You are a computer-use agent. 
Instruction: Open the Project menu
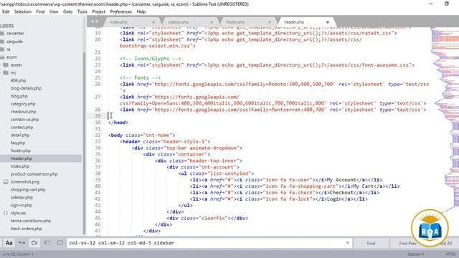coord(99,11)
